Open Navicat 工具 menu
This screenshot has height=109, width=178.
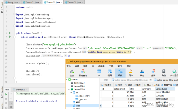[111, 66]
